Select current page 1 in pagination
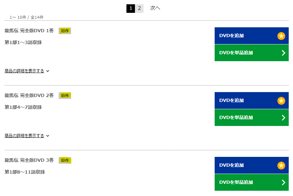The width and height of the screenshot is (293, 196). (x=131, y=8)
